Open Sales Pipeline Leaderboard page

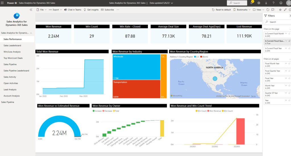(x=16, y=71)
